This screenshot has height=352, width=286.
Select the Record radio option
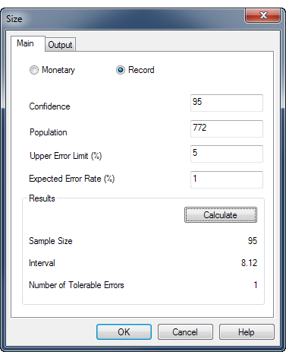[121, 70]
